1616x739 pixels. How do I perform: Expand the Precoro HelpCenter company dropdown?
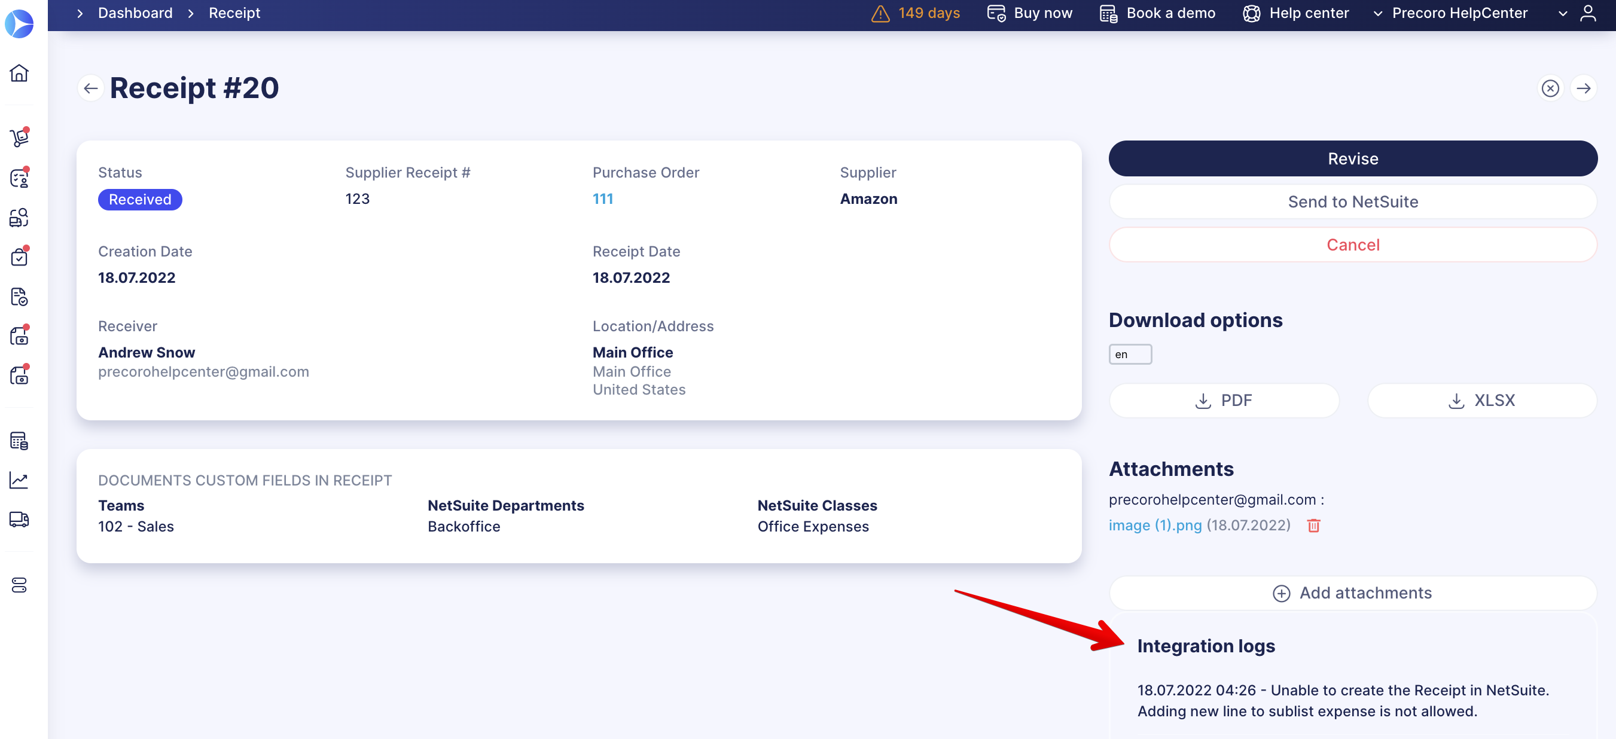(x=1459, y=13)
